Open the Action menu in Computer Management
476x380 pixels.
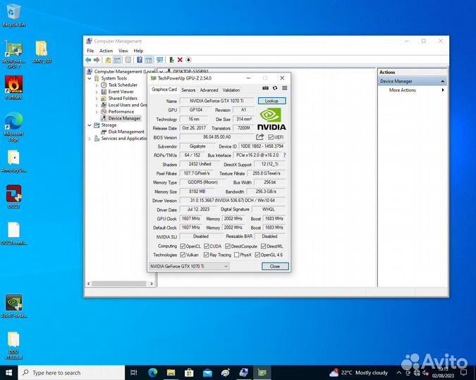(106, 51)
